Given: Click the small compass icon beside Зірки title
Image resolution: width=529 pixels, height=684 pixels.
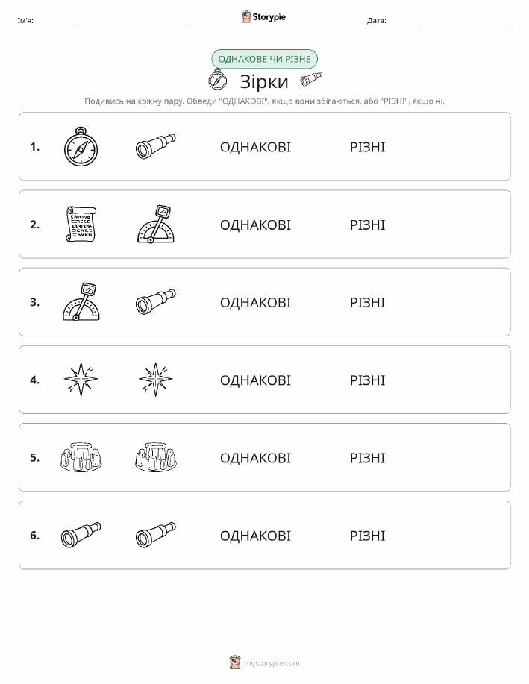Looking at the screenshot, I should click(217, 80).
